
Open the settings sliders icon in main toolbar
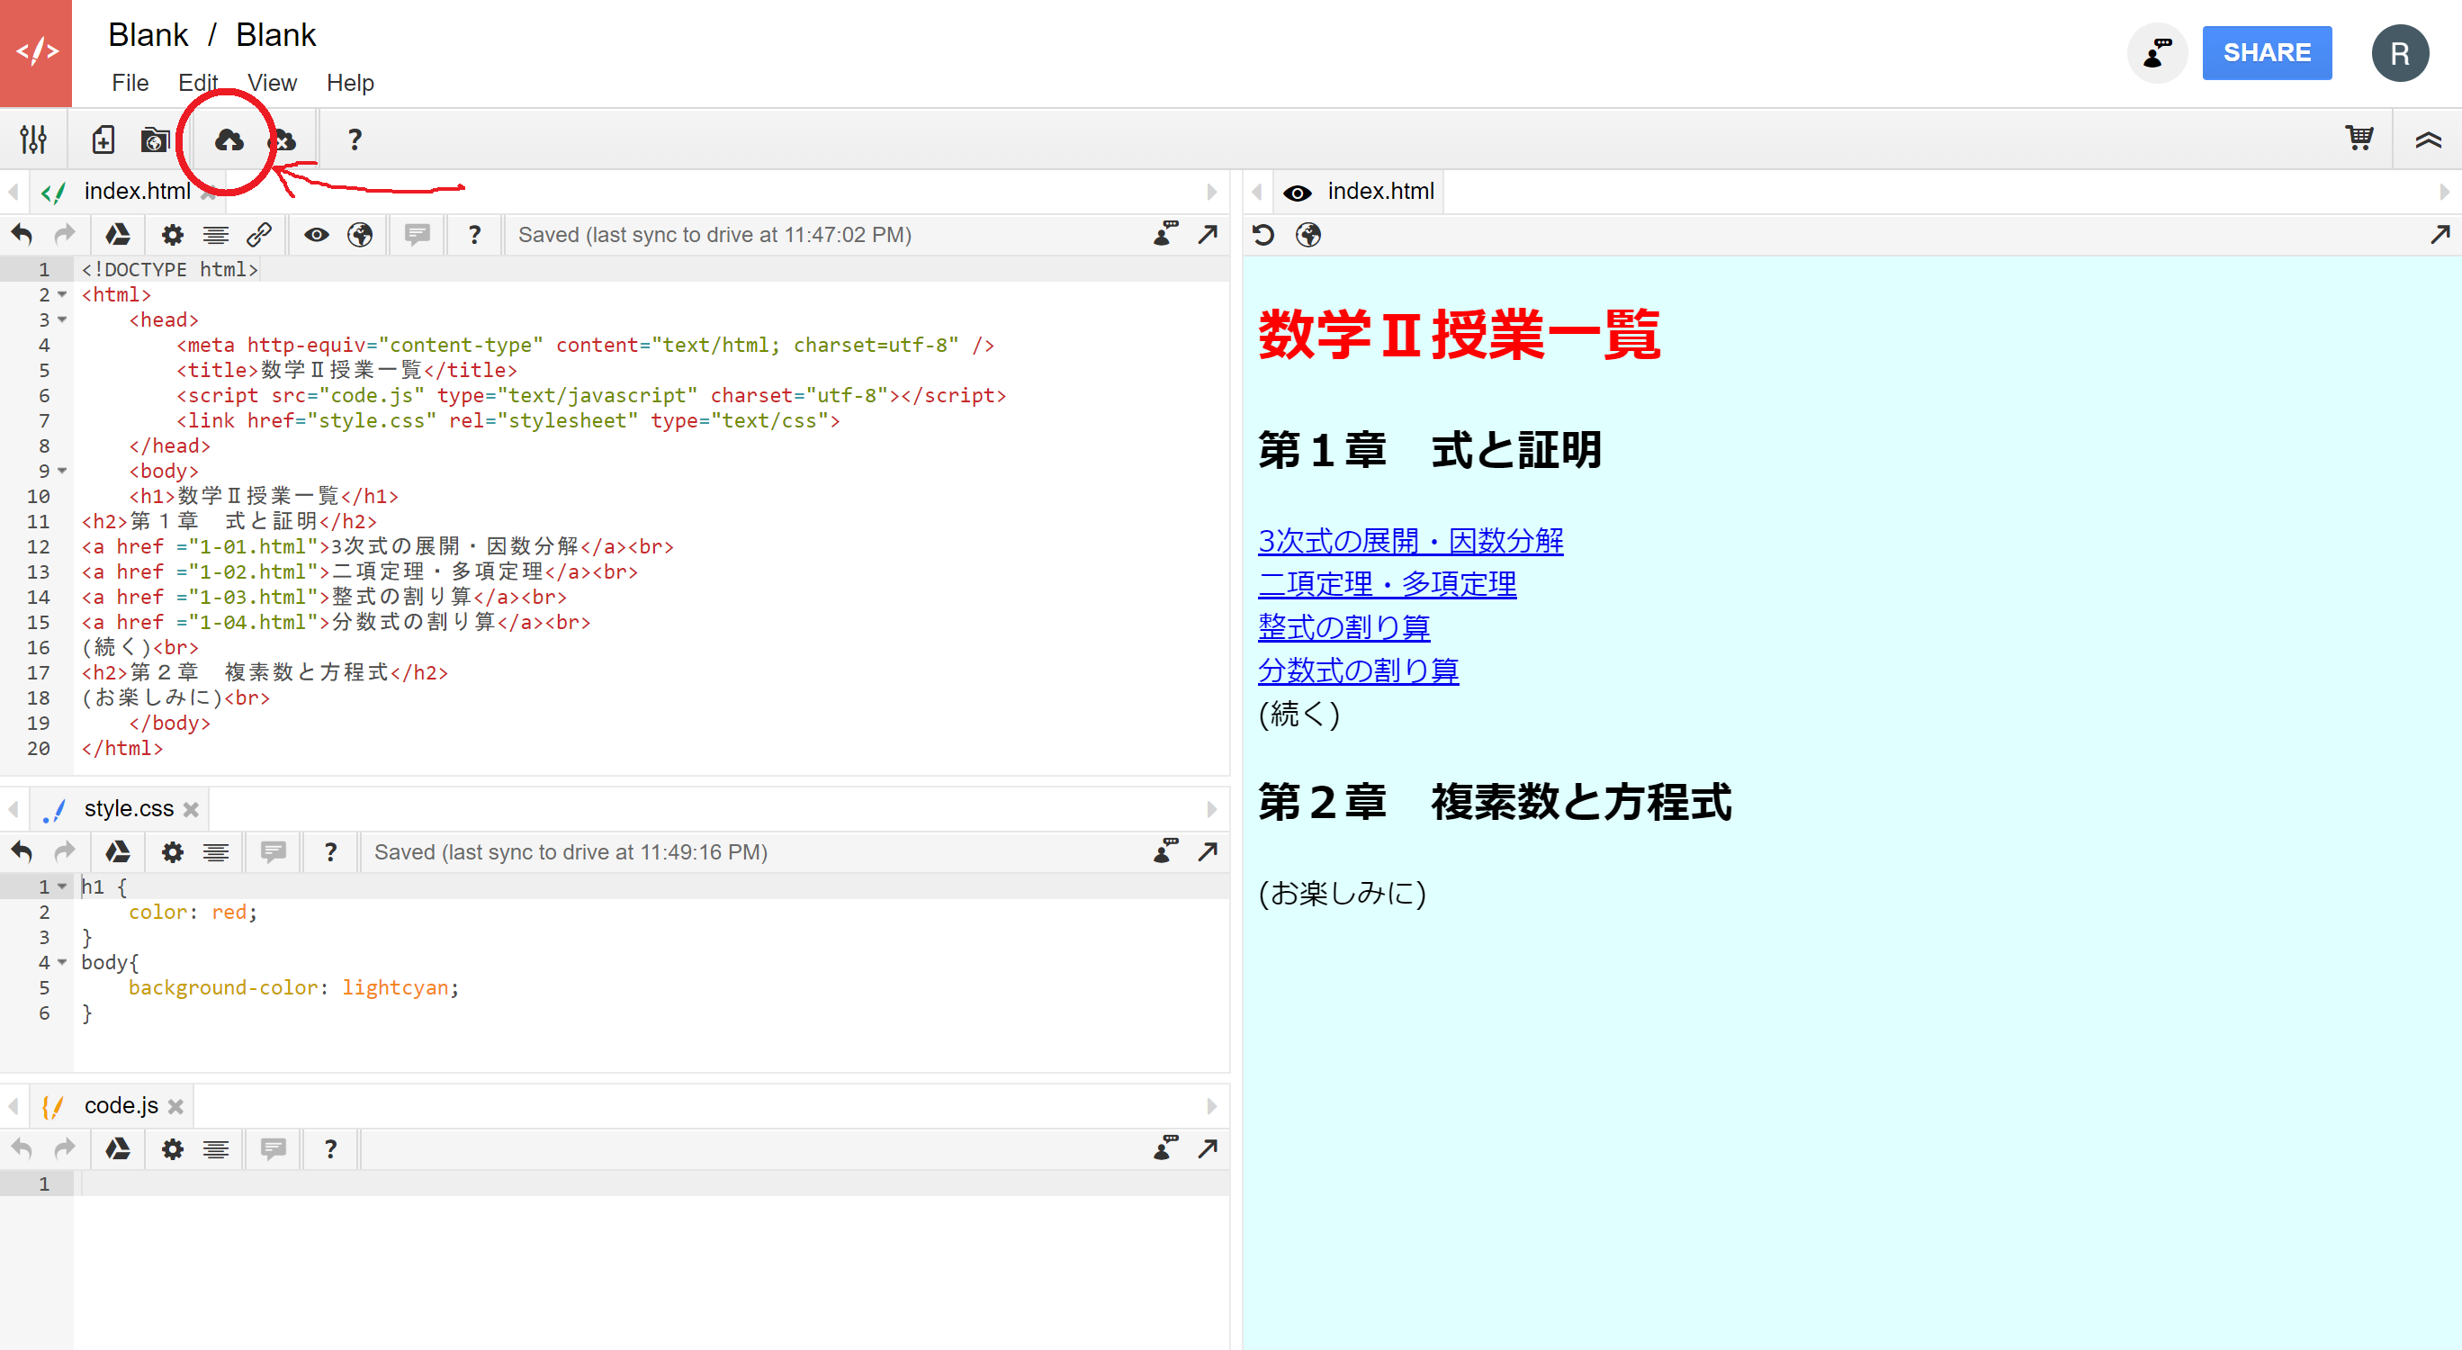pos(33,139)
